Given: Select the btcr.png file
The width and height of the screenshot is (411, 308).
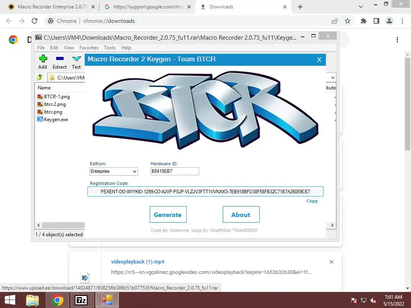Looking at the screenshot, I should [x=50, y=112].
